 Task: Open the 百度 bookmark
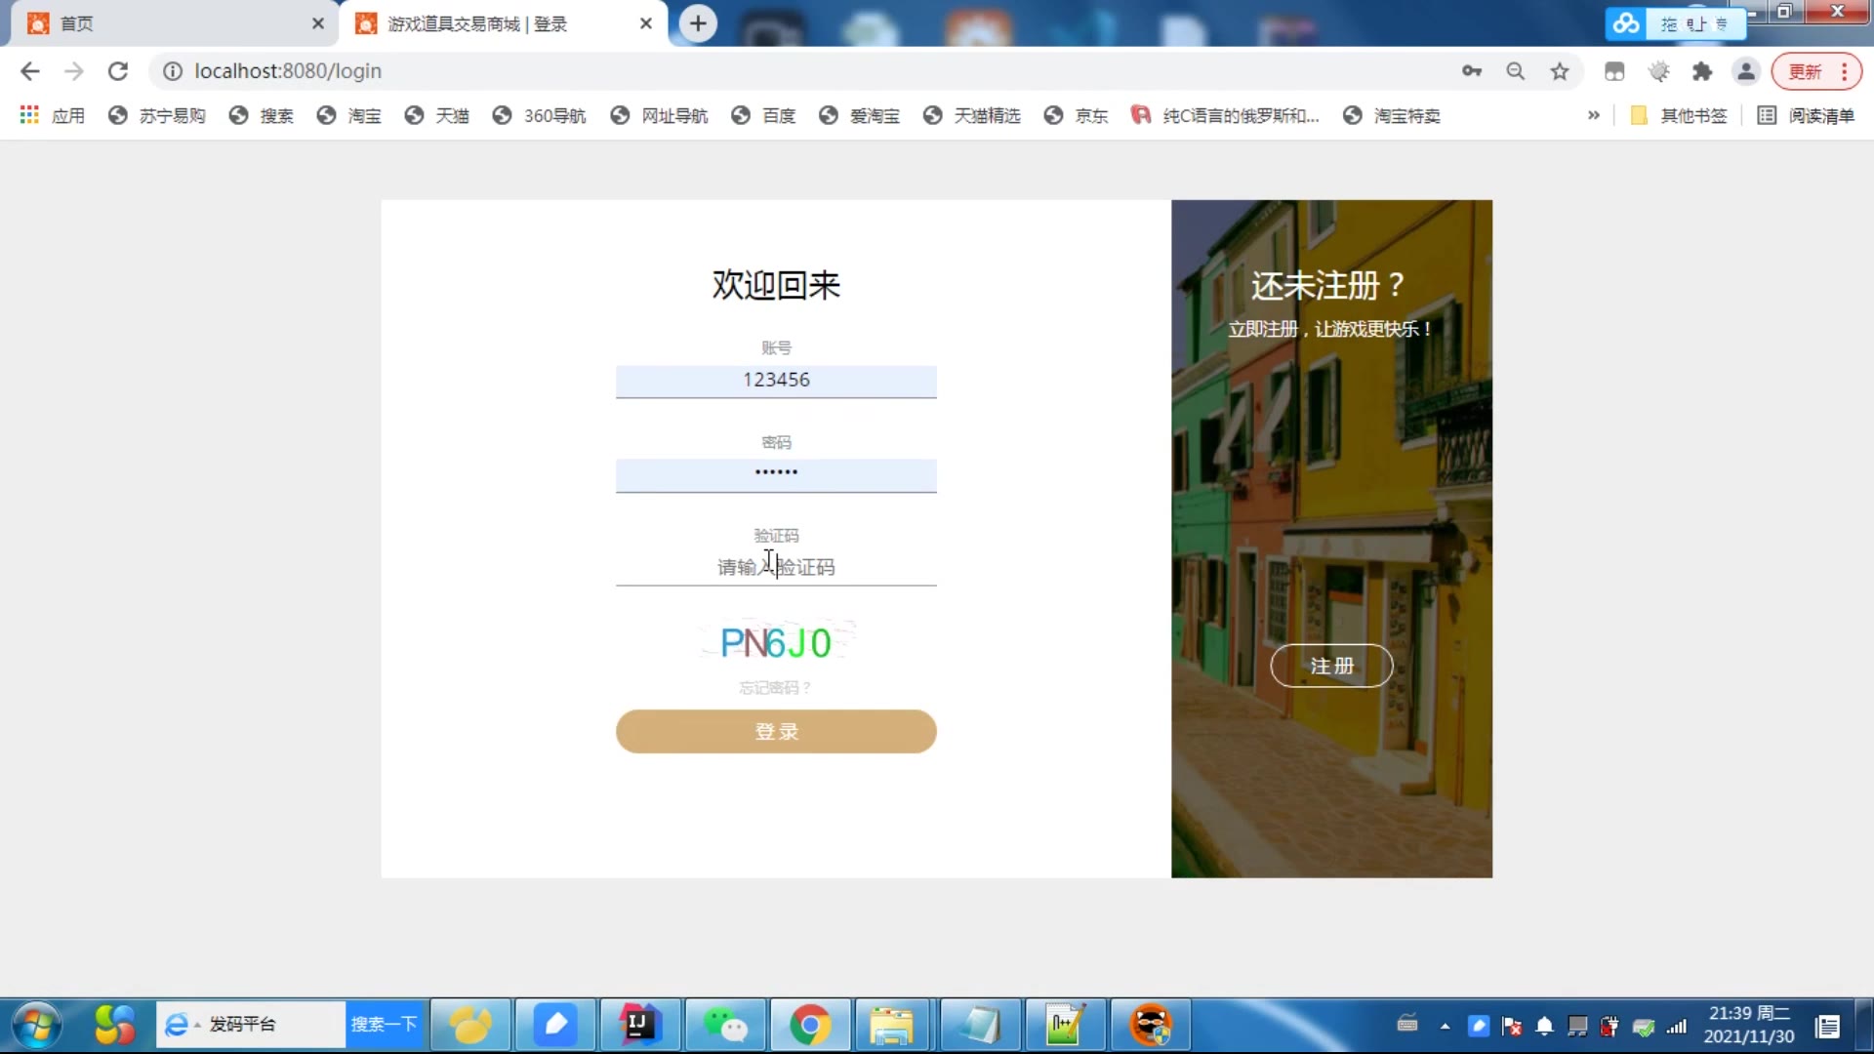[x=764, y=115]
